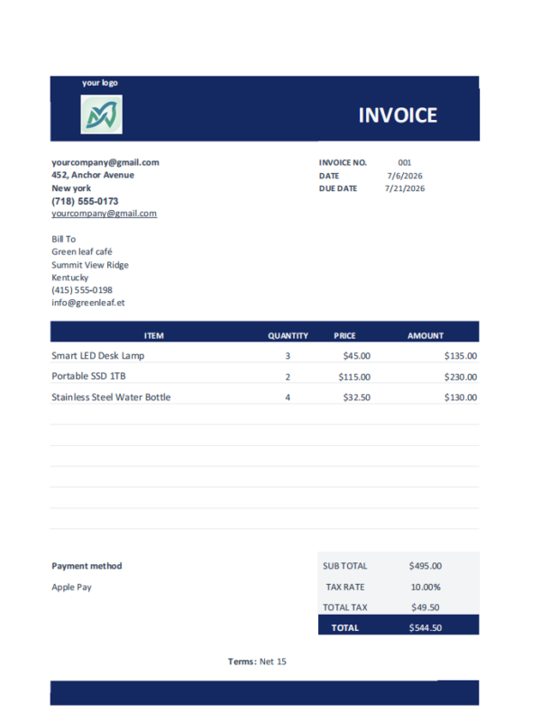Select the 'Portable SSD 1TB' item
This screenshot has height=721, width=541.
[x=88, y=376]
